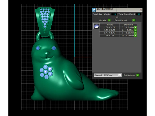Click the Round column header

pyautogui.click(x=110, y=24)
